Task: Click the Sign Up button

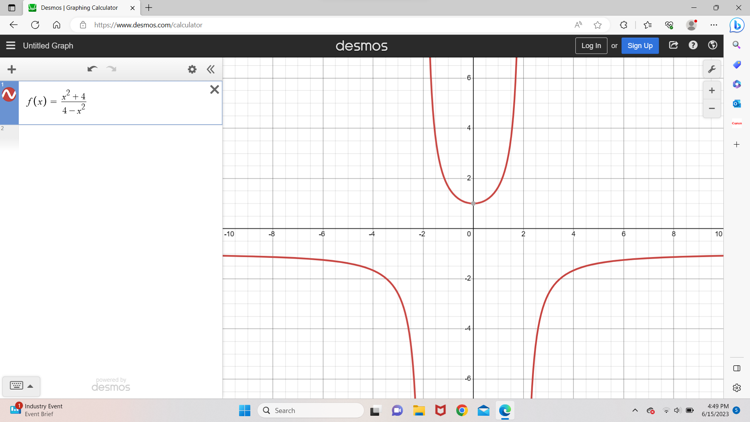Action: coord(640,45)
